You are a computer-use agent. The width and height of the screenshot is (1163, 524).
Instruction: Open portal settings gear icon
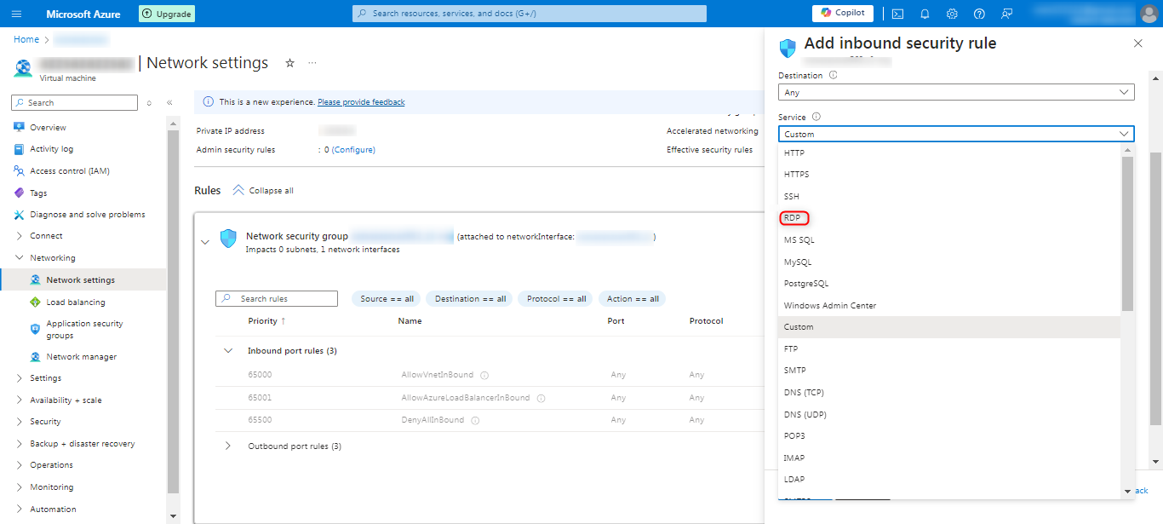point(952,14)
